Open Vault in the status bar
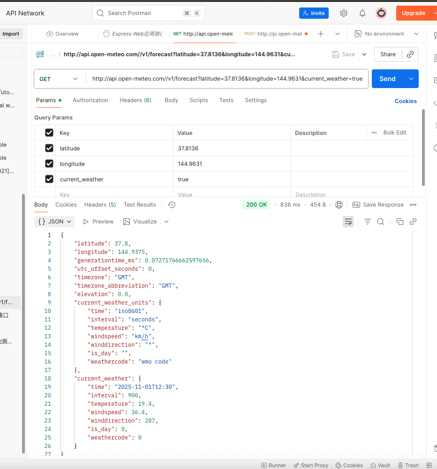Viewport: 437px width, 469px height. [380, 465]
